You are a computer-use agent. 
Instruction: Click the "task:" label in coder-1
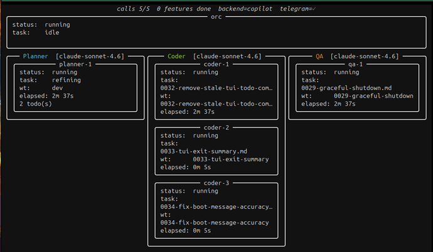tap(169, 80)
